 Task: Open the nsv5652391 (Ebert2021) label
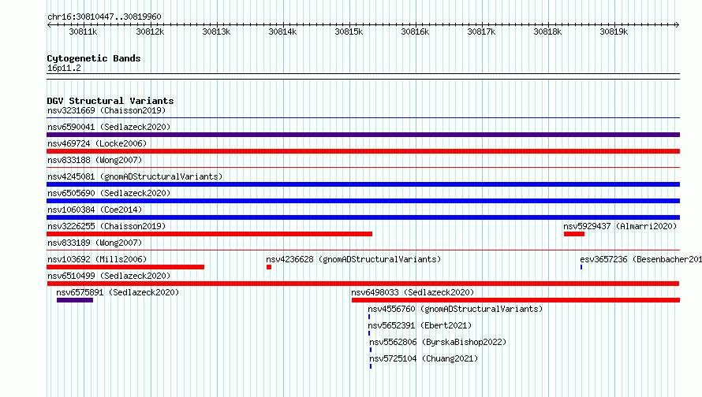(x=420, y=325)
